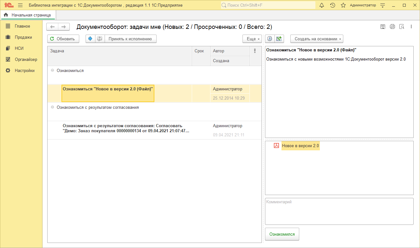The image size is (420, 248).
Task: Click the home icon on Начальная страница tab
Action: 6,15
